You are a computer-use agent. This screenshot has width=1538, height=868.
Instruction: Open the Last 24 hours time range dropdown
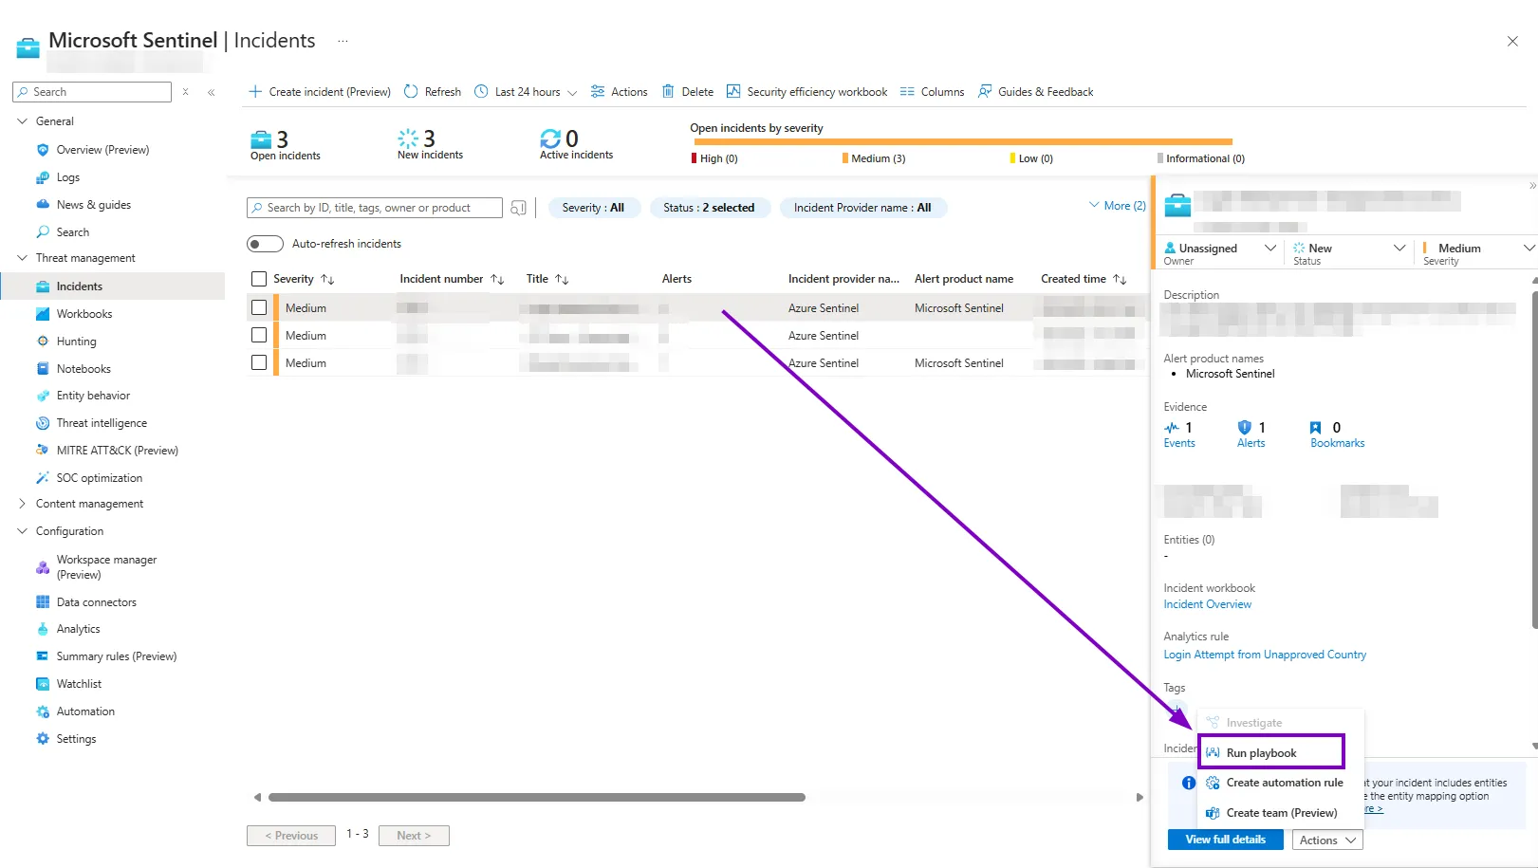[x=526, y=92]
